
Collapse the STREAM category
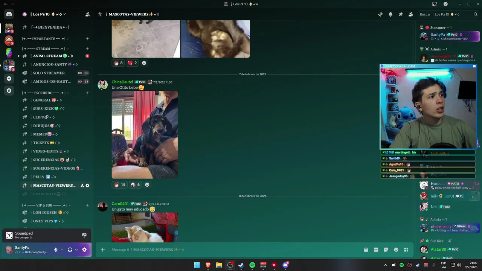[x=45, y=49]
